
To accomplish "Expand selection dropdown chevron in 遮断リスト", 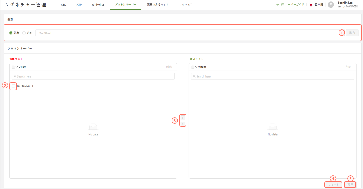I will pos(17,67).
